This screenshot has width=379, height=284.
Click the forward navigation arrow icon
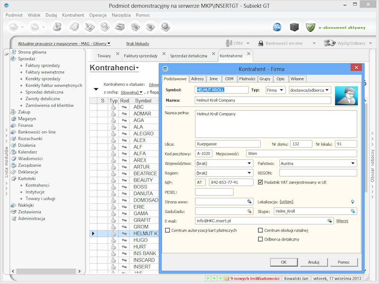point(35,27)
